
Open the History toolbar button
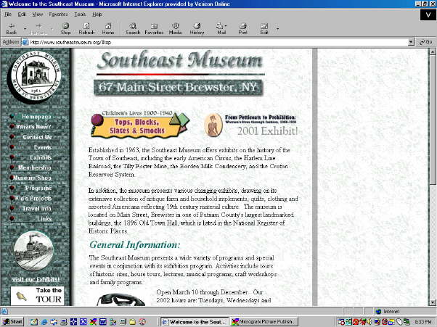tap(197, 29)
